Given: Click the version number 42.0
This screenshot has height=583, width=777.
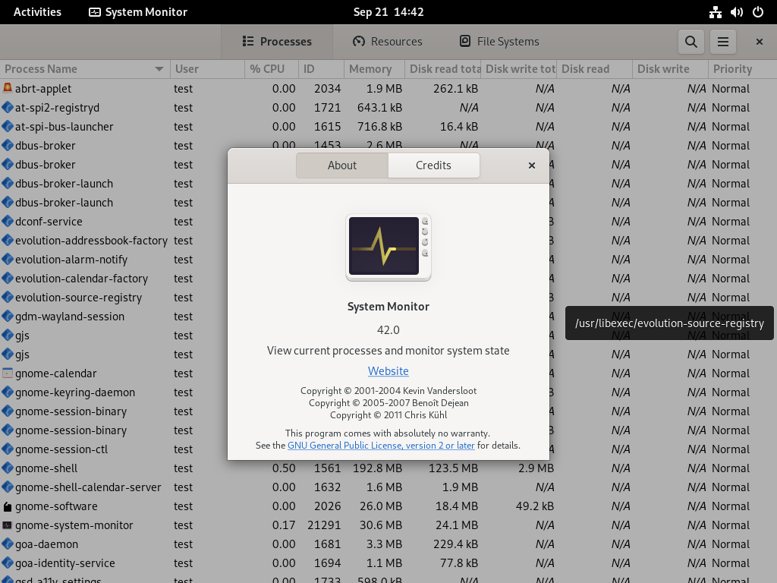Looking at the screenshot, I should (388, 329).
